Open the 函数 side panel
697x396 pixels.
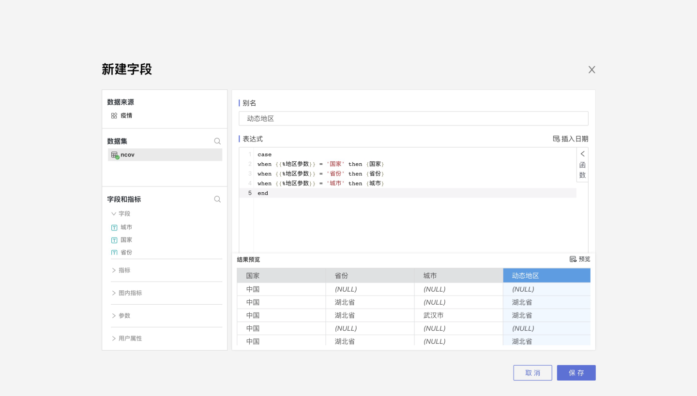582,165
